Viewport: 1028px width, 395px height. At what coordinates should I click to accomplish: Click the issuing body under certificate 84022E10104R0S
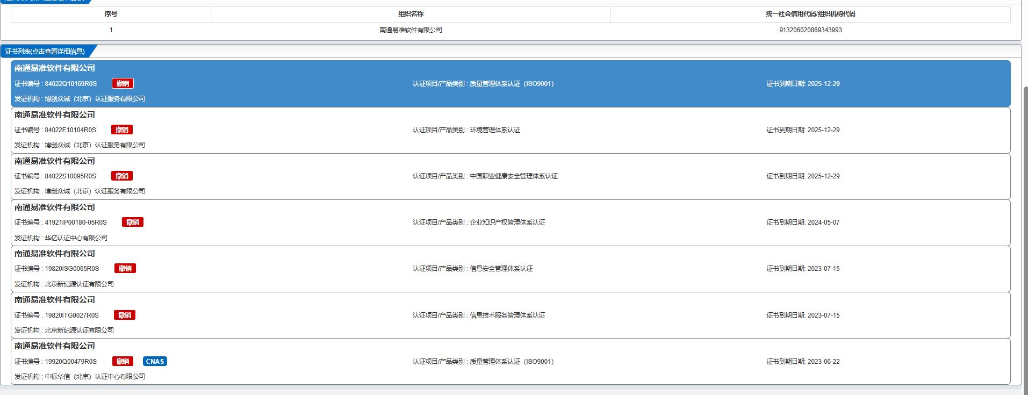coord(95,145)
